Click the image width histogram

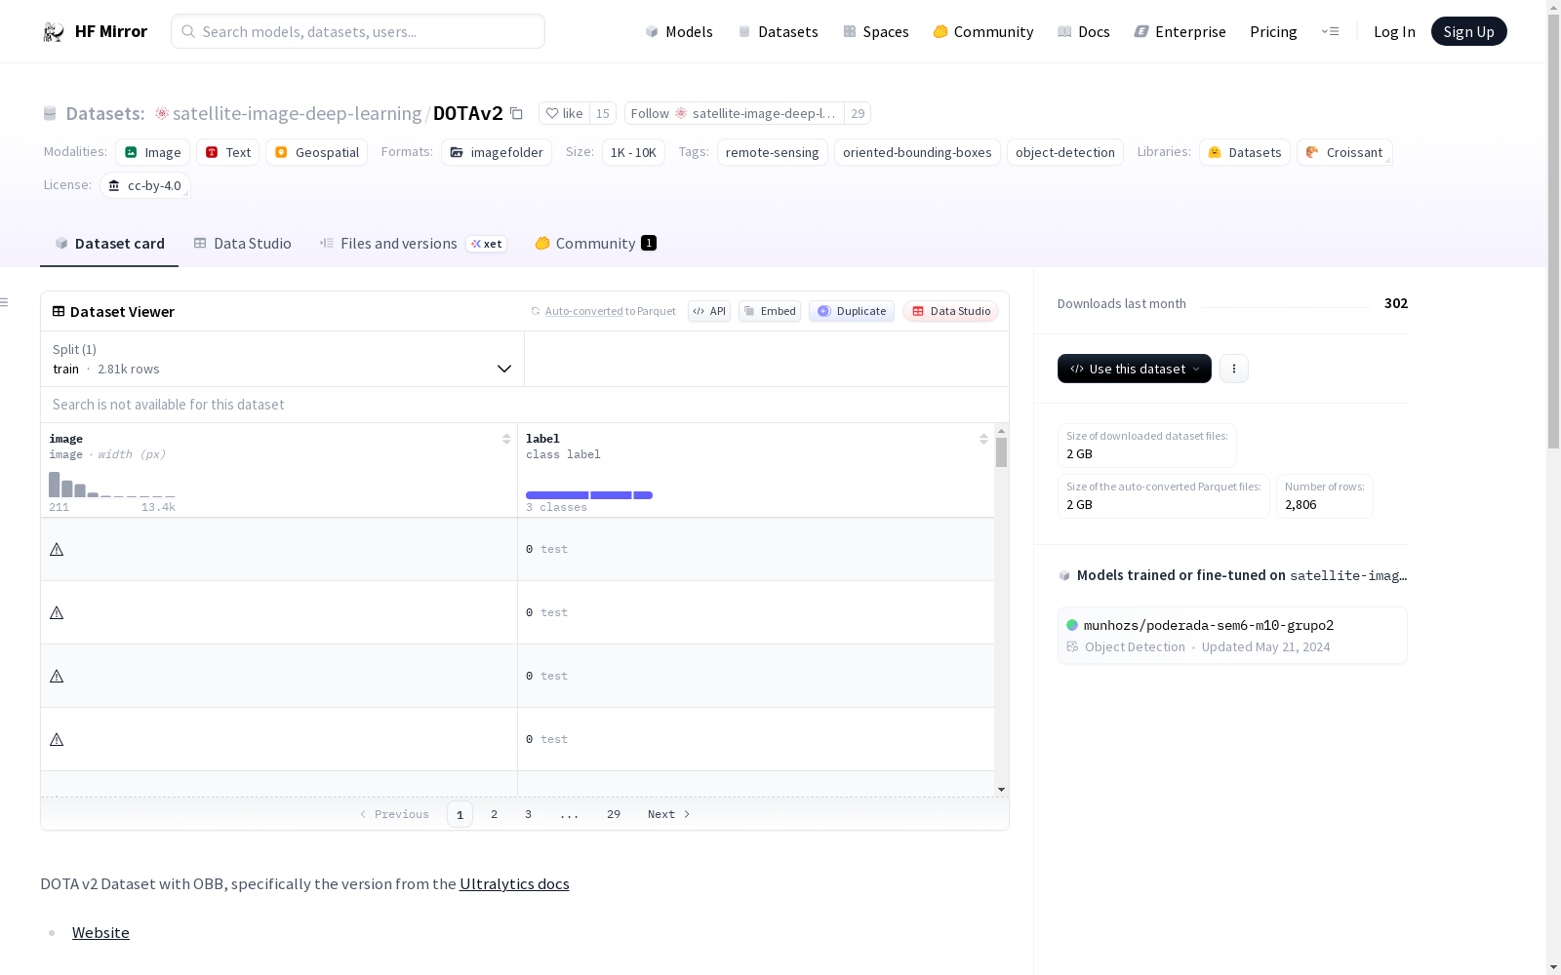[x=112, y=485]
